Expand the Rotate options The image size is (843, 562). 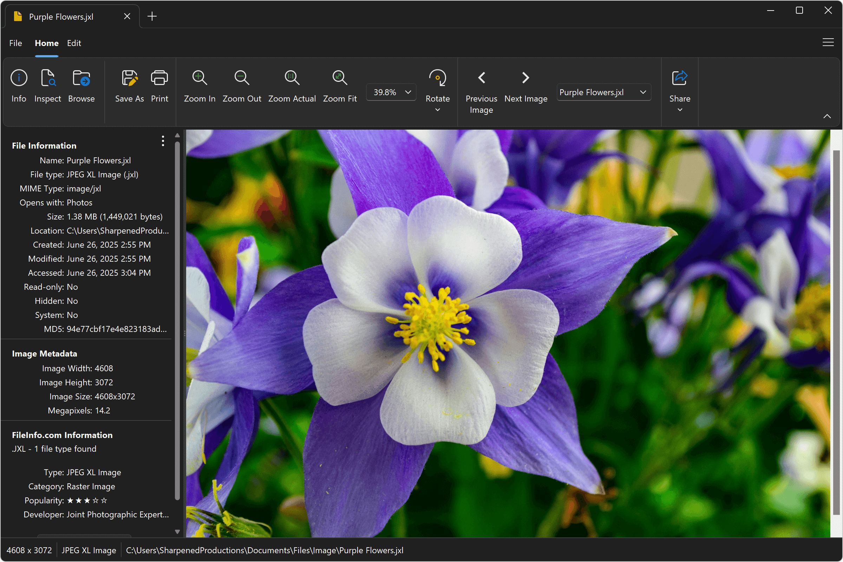click(437, 110)
